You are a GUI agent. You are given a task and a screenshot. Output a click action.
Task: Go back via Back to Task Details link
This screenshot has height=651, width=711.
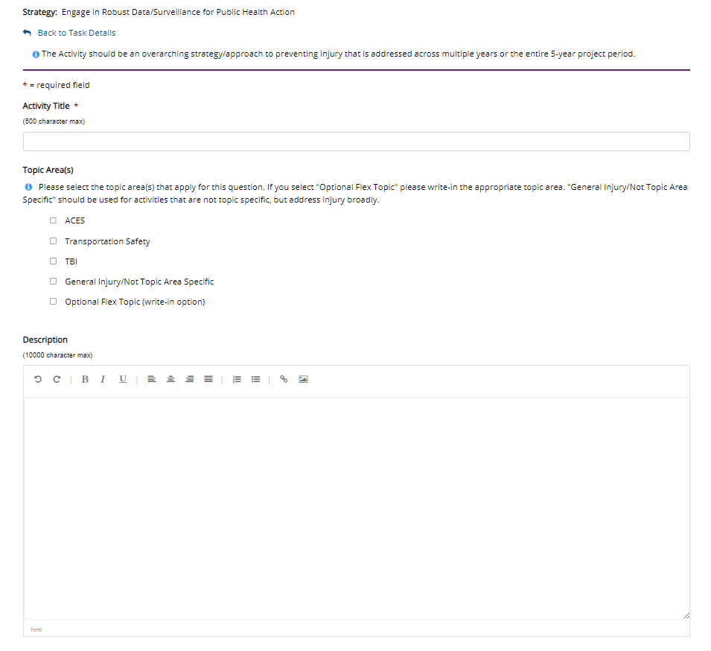click(x=76, y=33)
